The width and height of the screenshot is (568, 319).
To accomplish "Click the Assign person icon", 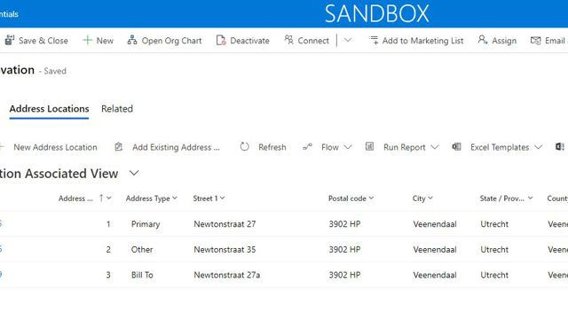I will point(483,40).
